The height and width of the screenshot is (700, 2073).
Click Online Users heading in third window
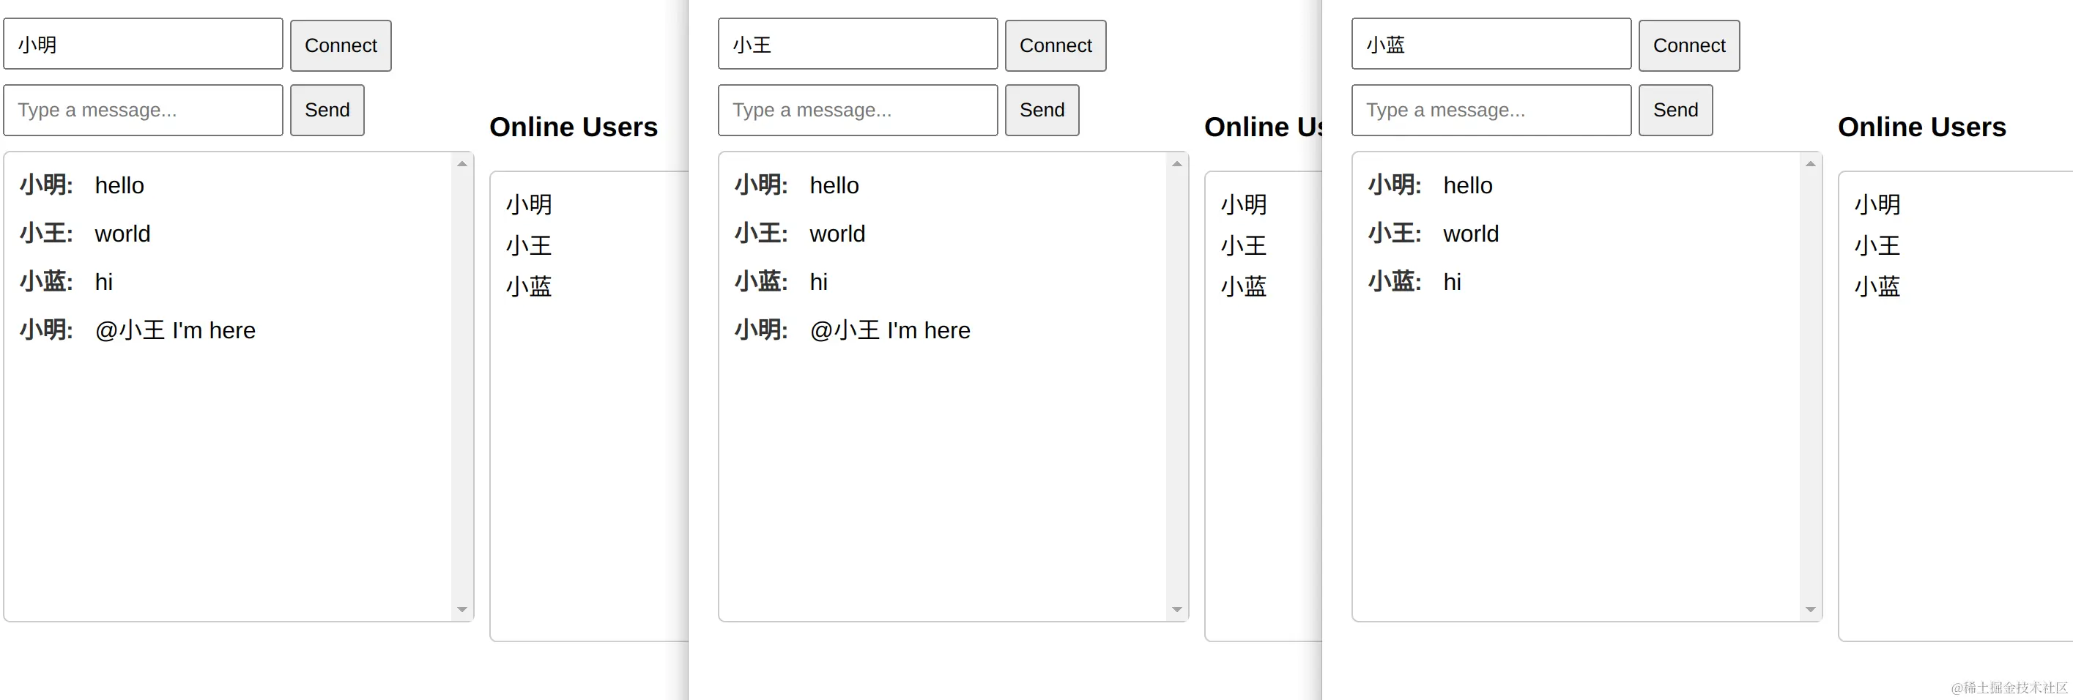(1921, 127)
